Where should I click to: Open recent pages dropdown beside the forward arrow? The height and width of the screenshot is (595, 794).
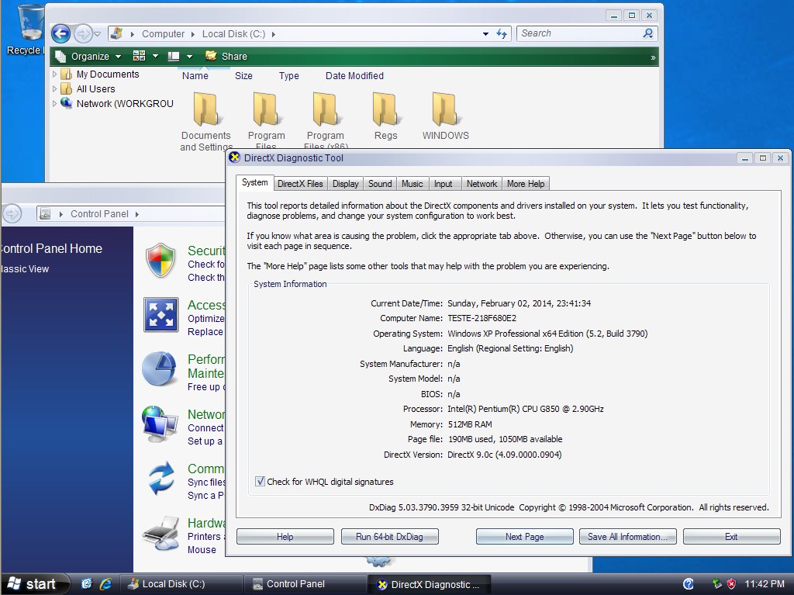coord(97,34)
